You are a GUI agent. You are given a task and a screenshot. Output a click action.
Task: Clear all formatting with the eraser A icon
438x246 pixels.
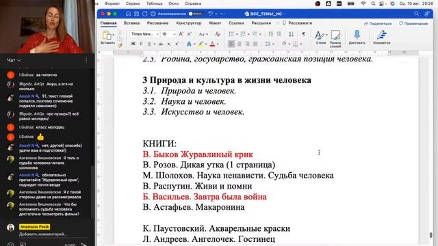(x=218, y=34)
